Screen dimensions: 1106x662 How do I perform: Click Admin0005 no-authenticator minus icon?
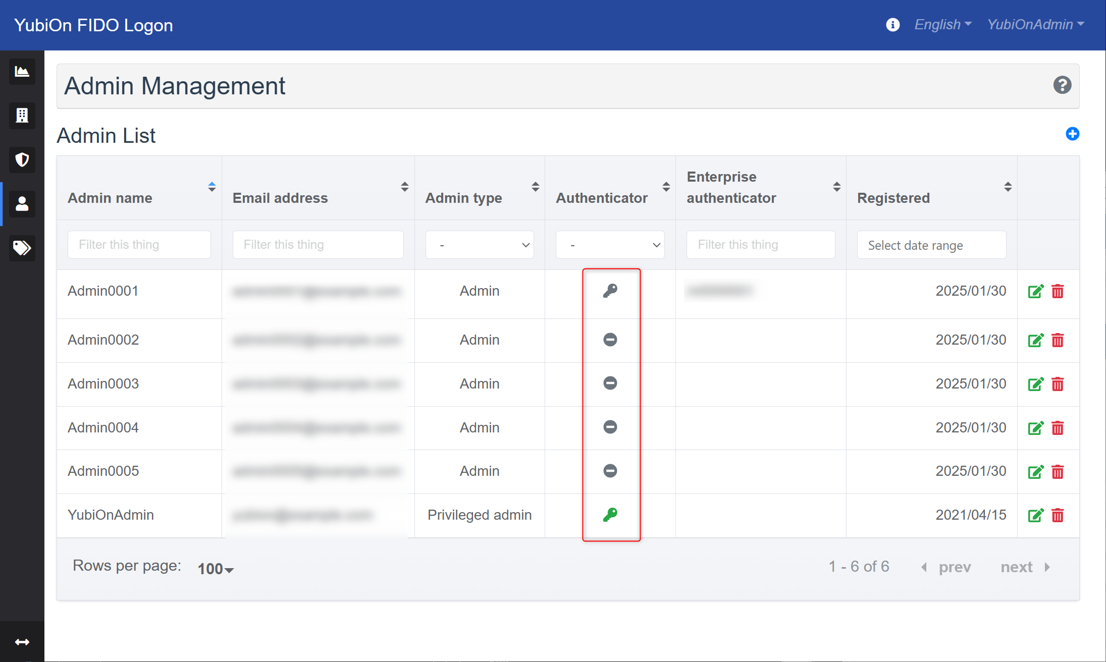(x=610, y=471)
